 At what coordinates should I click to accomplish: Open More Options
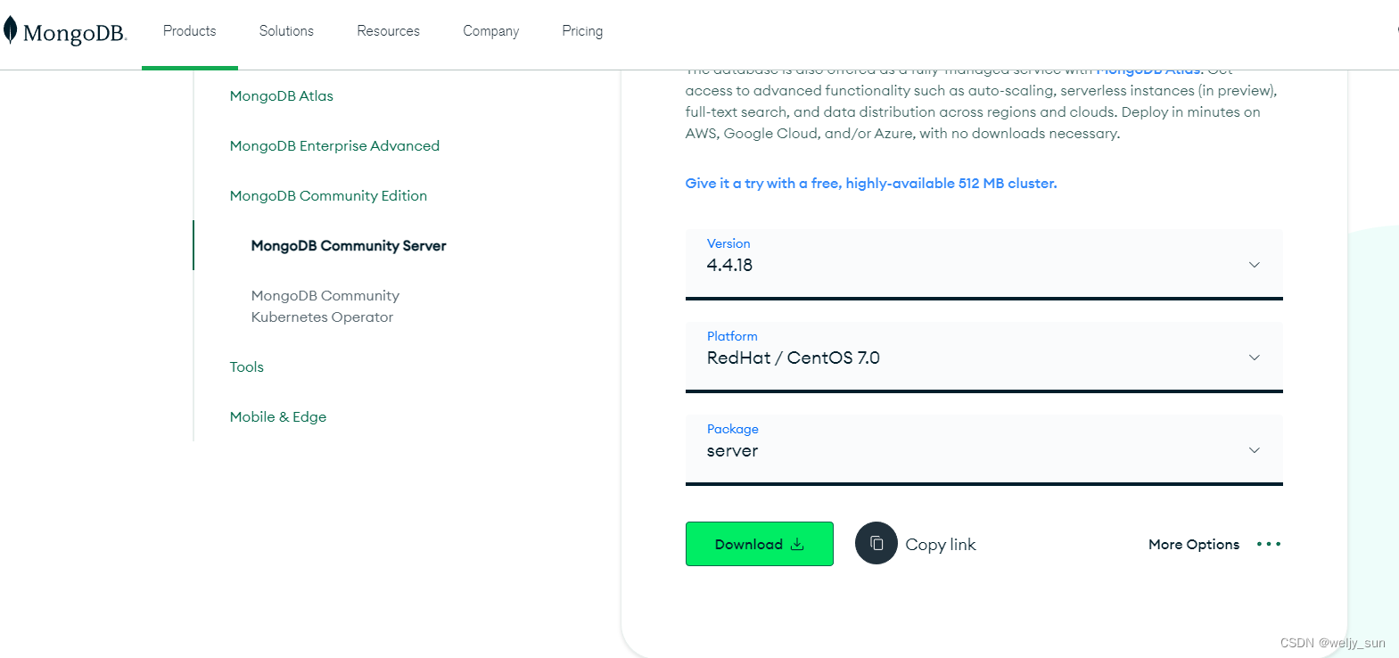pos(1194,544)
